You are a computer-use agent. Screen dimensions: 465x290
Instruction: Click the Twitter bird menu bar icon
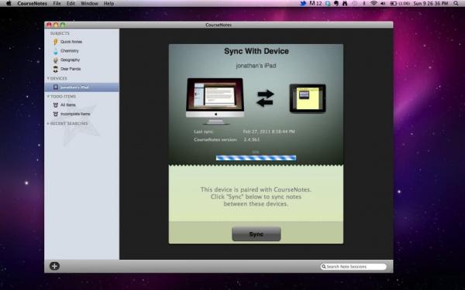[303, 4]
